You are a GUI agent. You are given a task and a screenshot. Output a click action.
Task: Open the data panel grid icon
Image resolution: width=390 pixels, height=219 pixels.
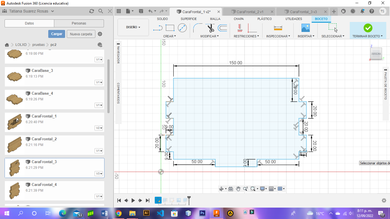[119, 11]
